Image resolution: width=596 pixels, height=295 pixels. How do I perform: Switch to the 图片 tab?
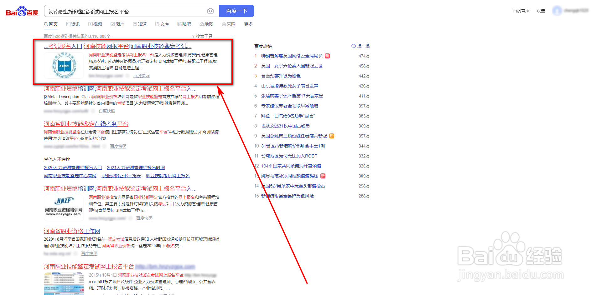(117, 24)
